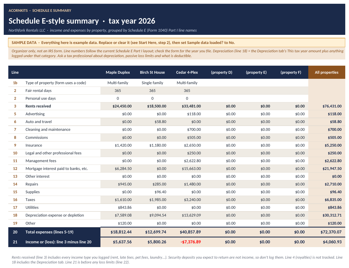Select Birch St House Single family cell
The width and height of the screenshot is (349, 268).
point(152,83)
